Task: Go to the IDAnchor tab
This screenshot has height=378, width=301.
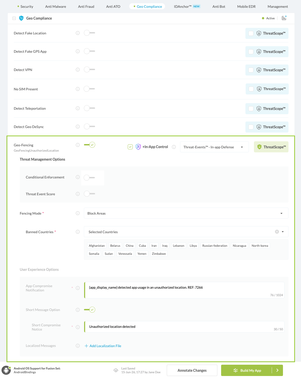Action: tap(187, 7)
